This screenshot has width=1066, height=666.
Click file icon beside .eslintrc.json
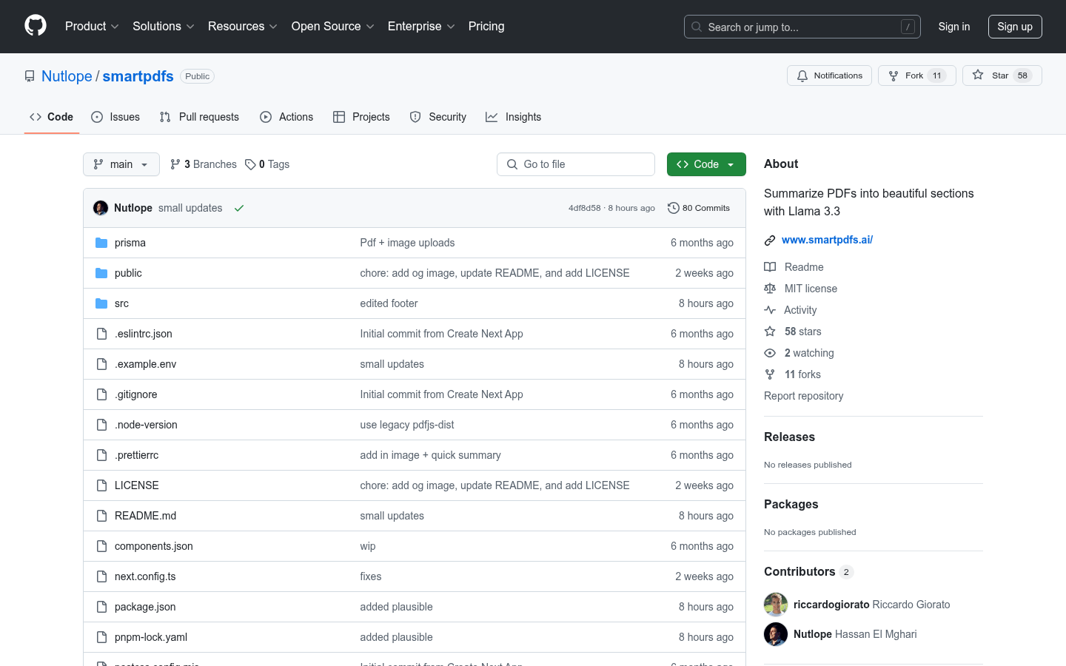(101, 334)
